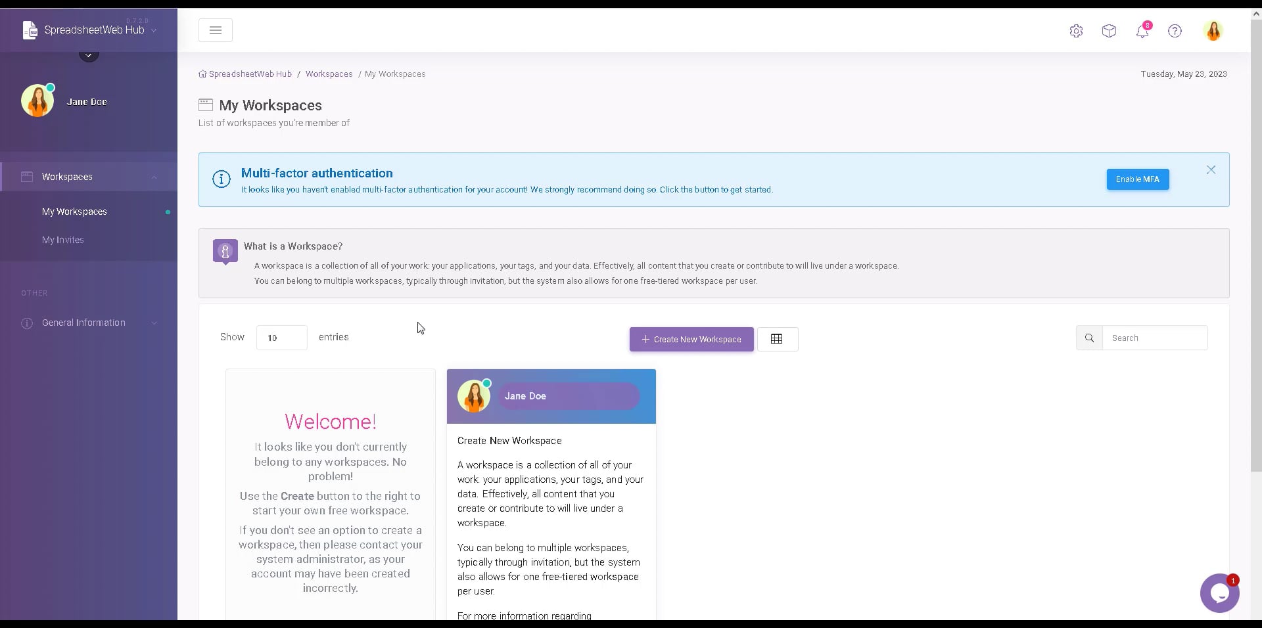Click Create New Workspace button
The height and width of the screenshot is (628, 1262).
(691, 339)
